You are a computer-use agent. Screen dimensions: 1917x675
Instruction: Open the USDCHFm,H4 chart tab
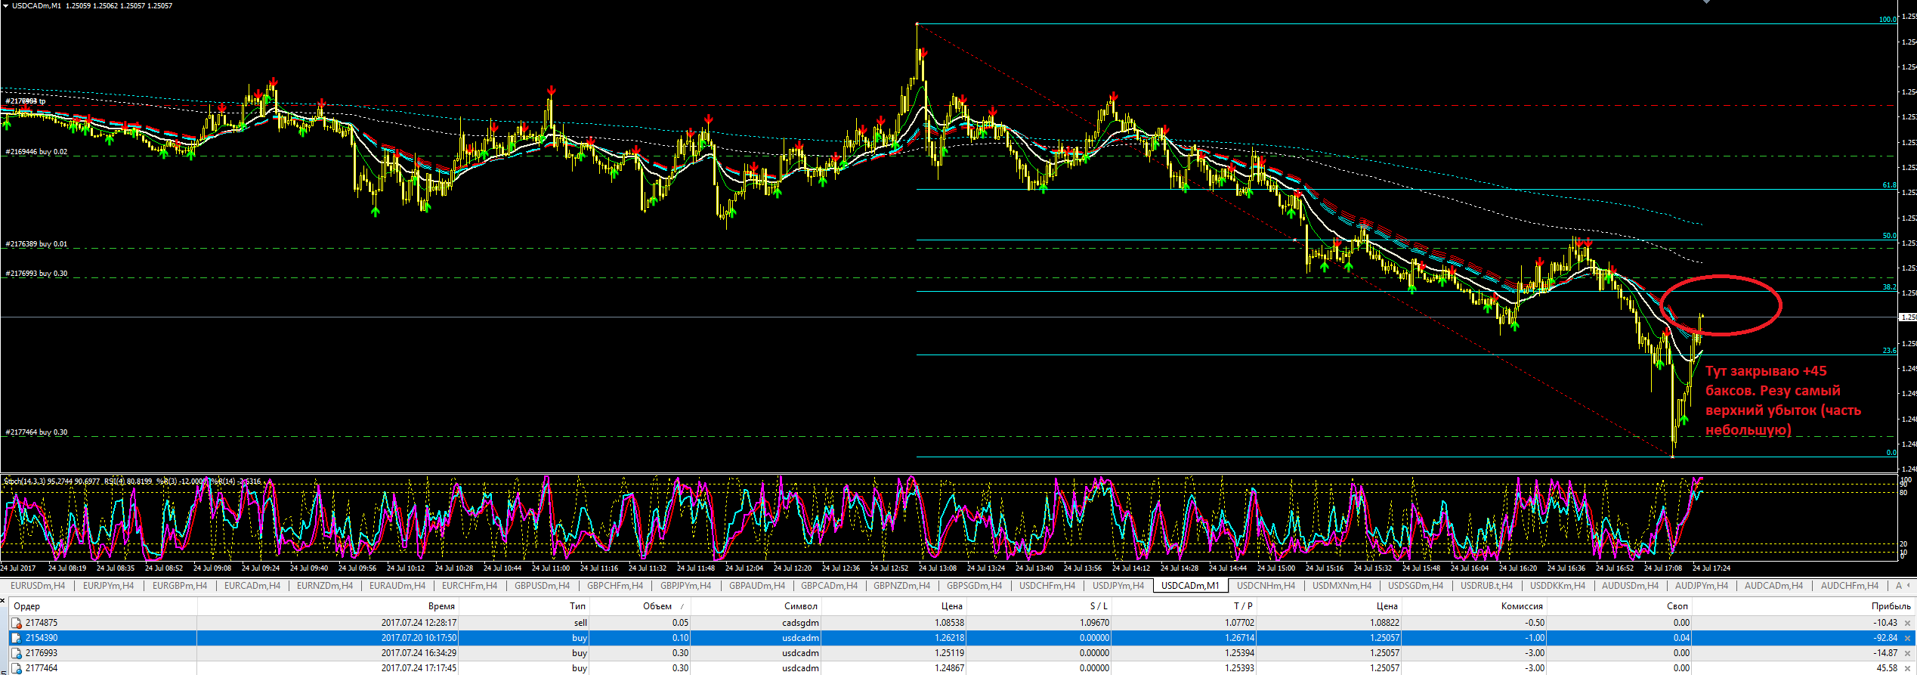1047,586
